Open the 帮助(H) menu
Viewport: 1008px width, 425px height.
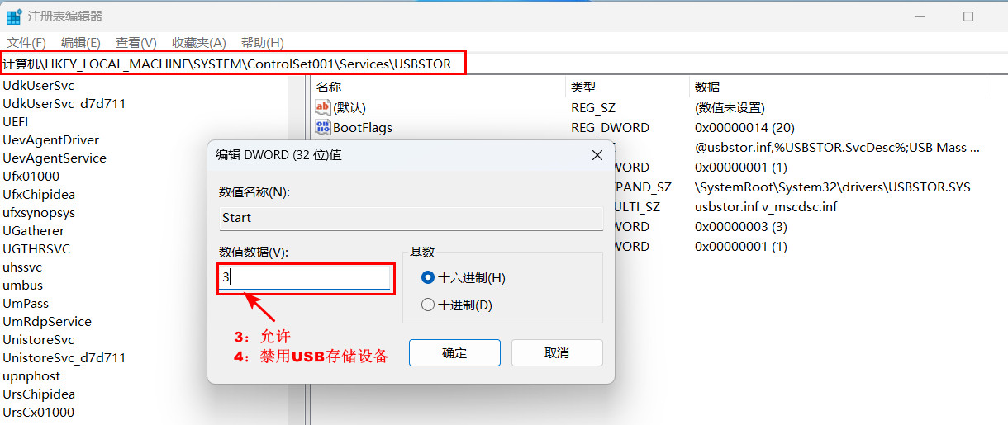click(x=262, y=42)
